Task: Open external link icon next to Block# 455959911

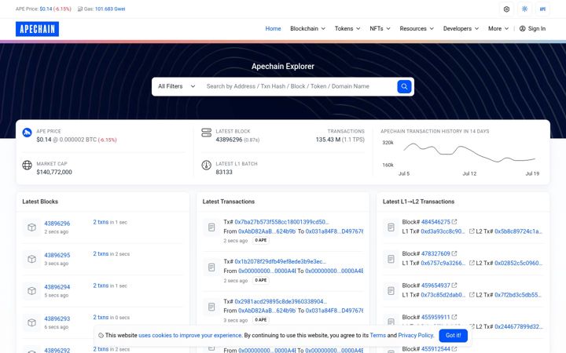Action: coord(454,317)
